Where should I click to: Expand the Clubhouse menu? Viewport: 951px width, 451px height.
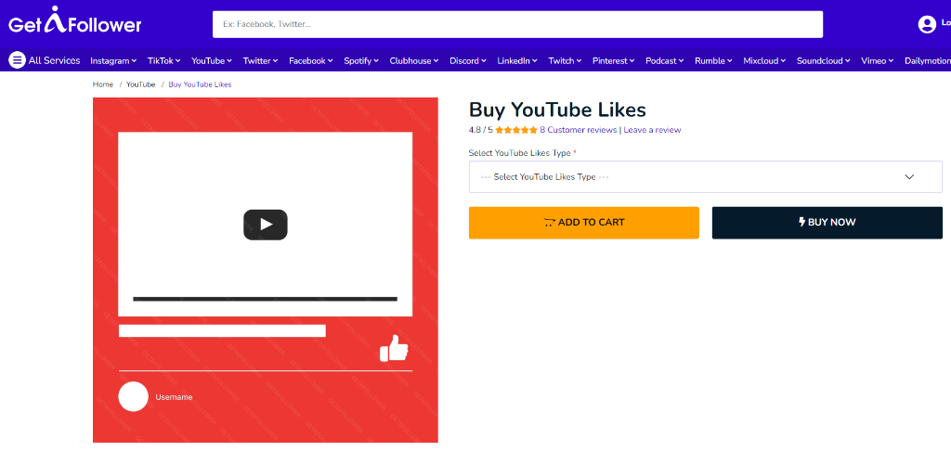click(414, 60)
